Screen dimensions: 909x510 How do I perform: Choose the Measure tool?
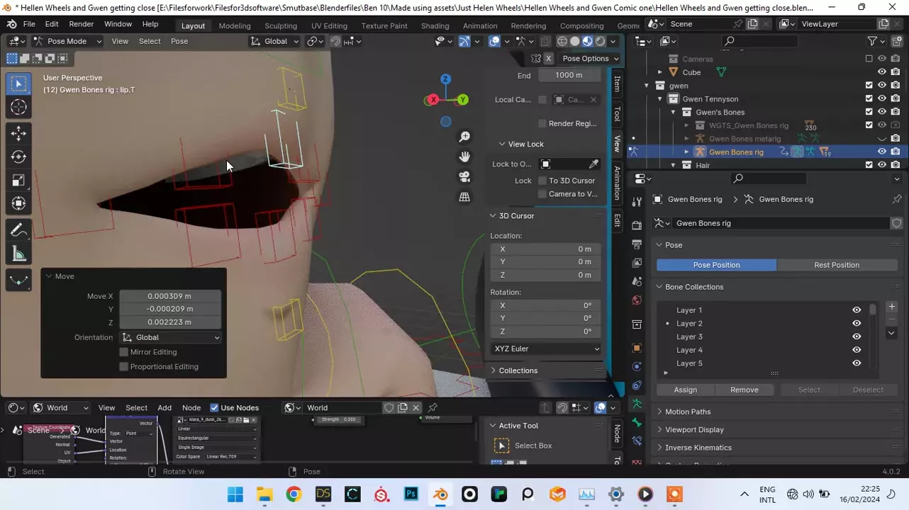point(19,254)
